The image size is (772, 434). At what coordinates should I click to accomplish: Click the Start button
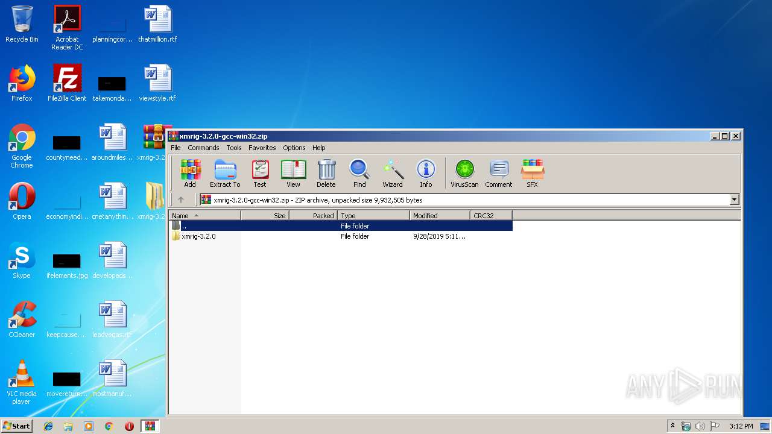(x=16, y=426)
